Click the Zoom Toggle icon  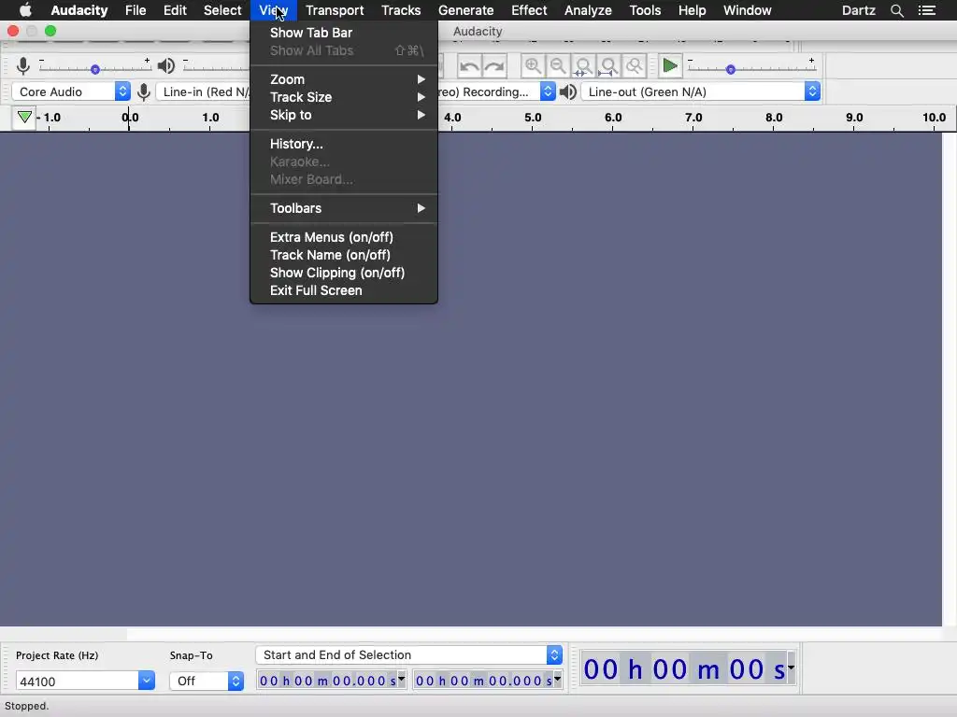coord(635,66)
